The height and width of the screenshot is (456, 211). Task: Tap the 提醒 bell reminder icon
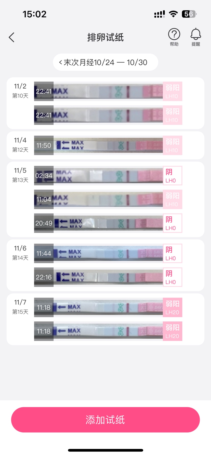pyautogui.click(x=196, y=37)
